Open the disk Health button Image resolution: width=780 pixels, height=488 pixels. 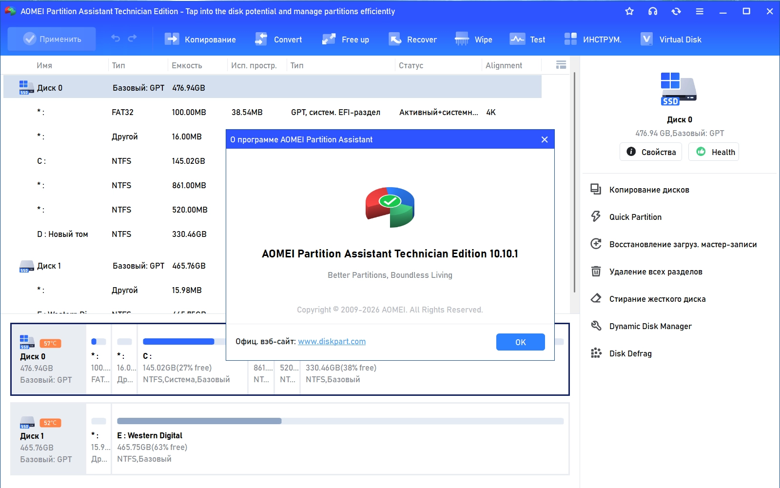pyautogui.click(x=714, y=152)
